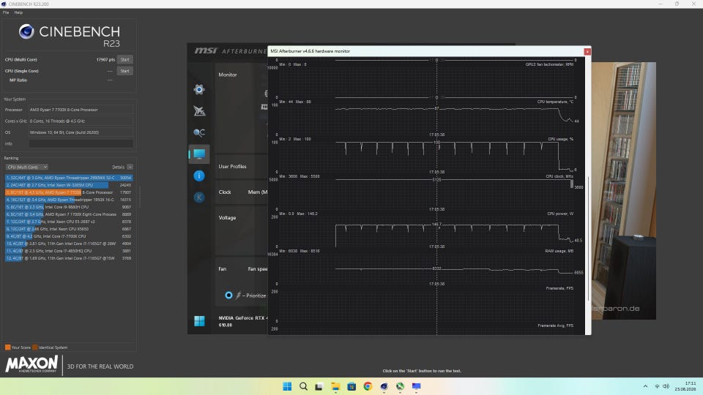Screen dimensions: 703x395
Task: Click the CPU temperature graph in hardware monitor
Action: tap(426, 116)
